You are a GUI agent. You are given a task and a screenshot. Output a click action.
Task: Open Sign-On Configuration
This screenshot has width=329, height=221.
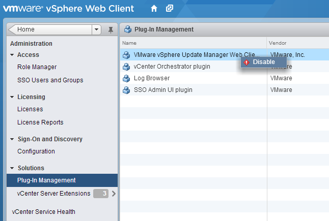(36, 151)
